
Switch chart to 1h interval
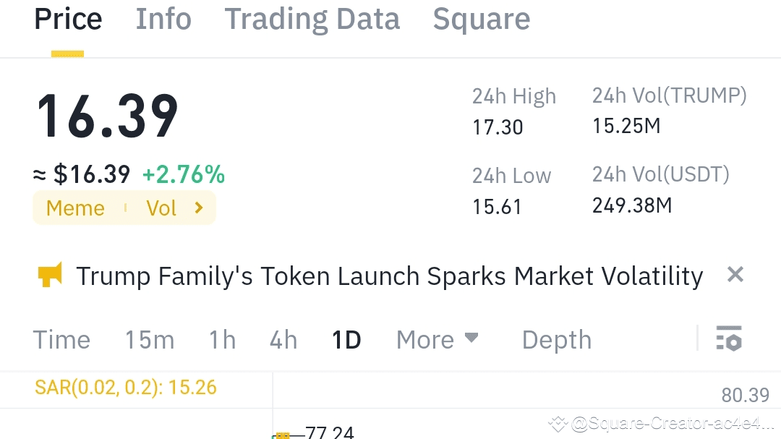click(x=222, y=340)
